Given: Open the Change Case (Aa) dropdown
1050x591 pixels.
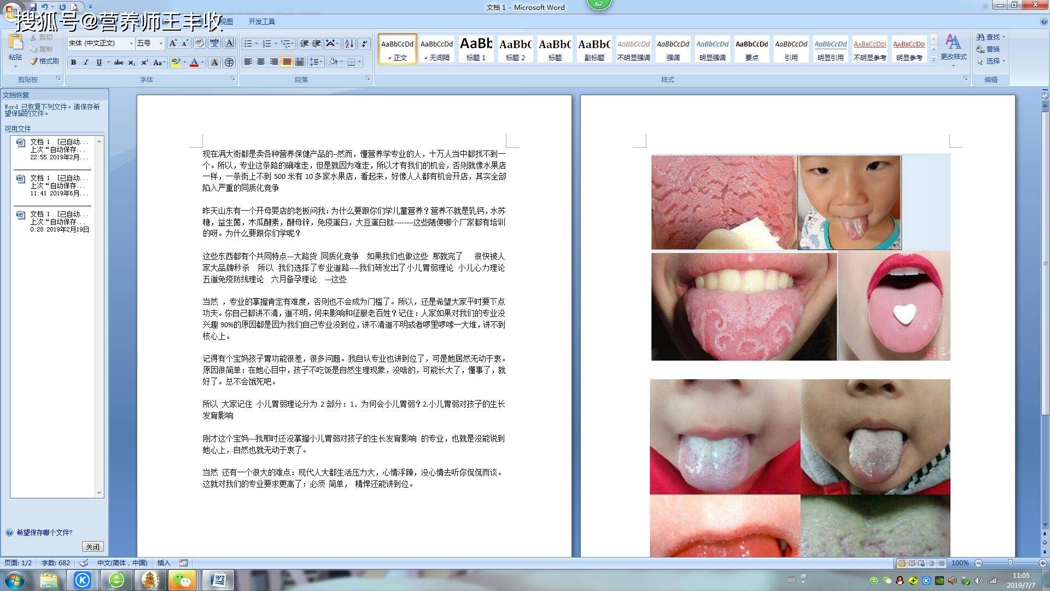Looking at the screenshot, I should pyautogui.click(x=159, y=62).
